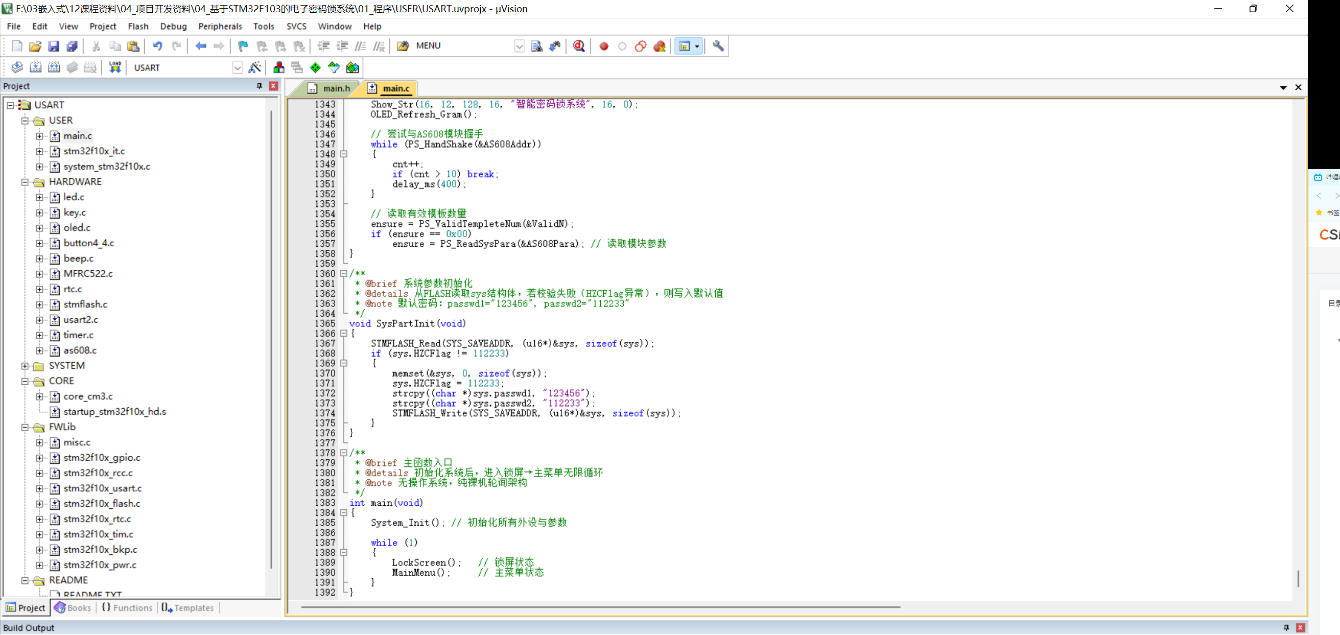Open the Select Software Packs icon
The image size is (1340, 635).
pos(334,67)
